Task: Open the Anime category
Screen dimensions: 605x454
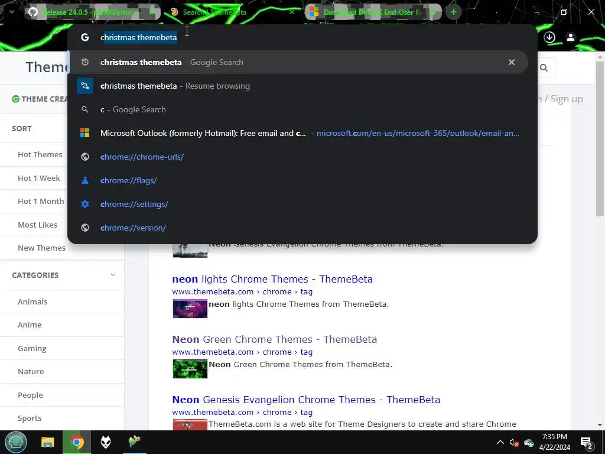Action: pos(30,325)
